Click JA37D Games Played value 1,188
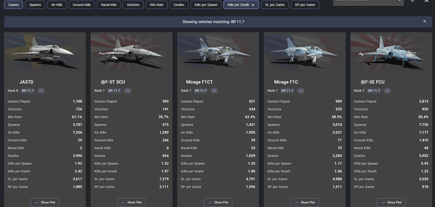 77,101
